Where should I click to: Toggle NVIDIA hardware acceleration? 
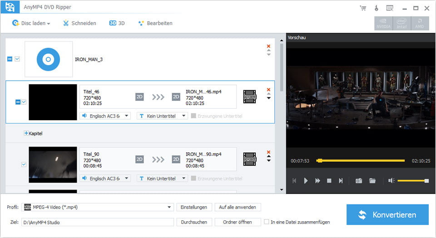(383, 24)
